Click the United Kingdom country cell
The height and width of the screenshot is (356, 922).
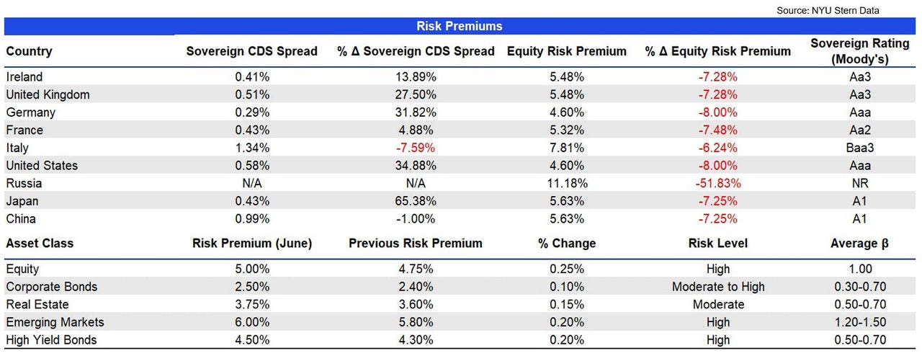tap(48, 94)
